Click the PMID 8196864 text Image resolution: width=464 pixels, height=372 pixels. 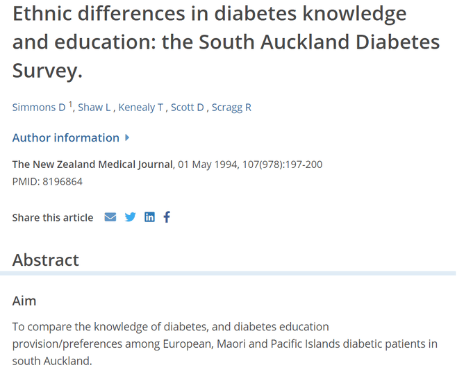(x=48, y=182)
